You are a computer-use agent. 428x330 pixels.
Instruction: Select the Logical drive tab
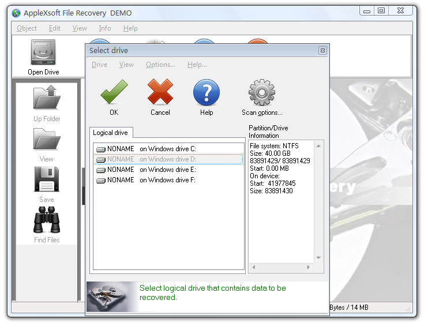point(111,133)
